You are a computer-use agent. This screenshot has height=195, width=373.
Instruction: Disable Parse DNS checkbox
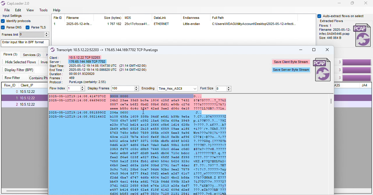point(3,28)
